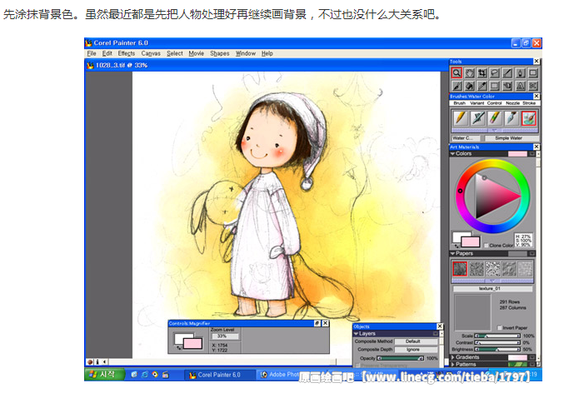The image size is (564, 393).
Task: Close the Tools palette
Action: tap(537, 62)
